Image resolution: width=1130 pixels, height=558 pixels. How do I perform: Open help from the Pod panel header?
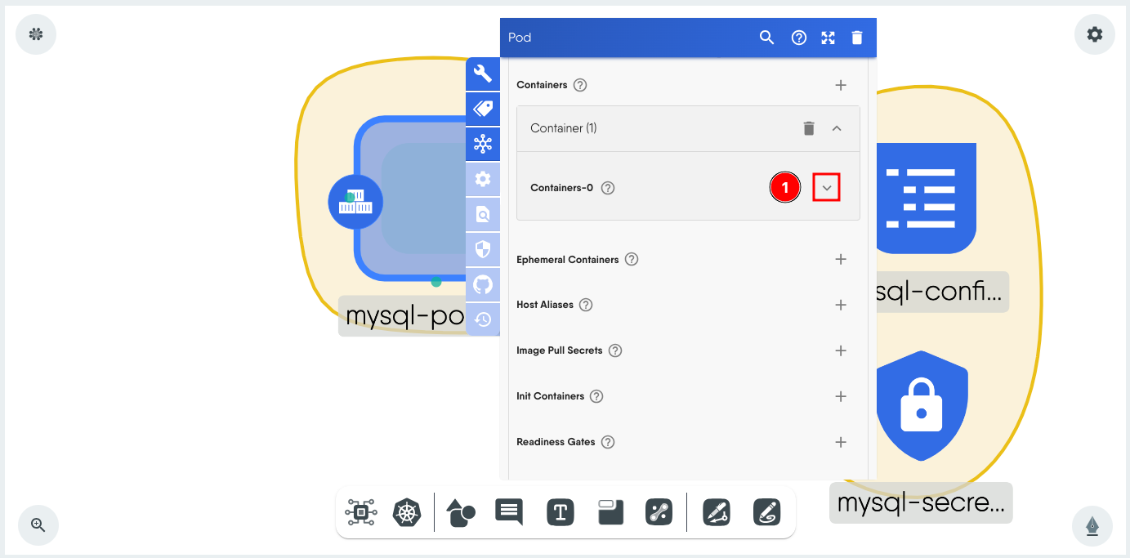tap(798, 38)
